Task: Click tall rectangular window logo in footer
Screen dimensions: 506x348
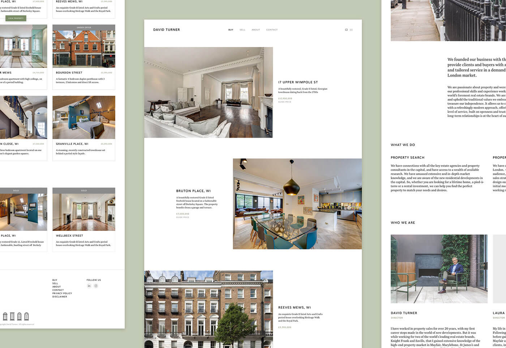Action: [x=12, y=317]
